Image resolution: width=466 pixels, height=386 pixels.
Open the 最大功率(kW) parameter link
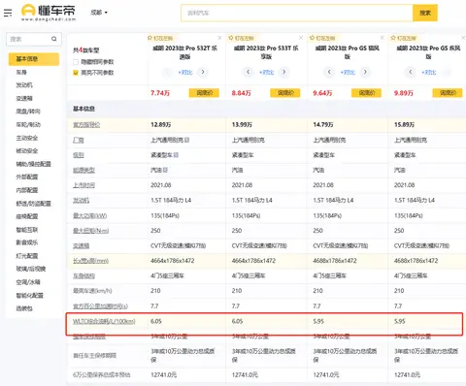click(x=89, y=215)
